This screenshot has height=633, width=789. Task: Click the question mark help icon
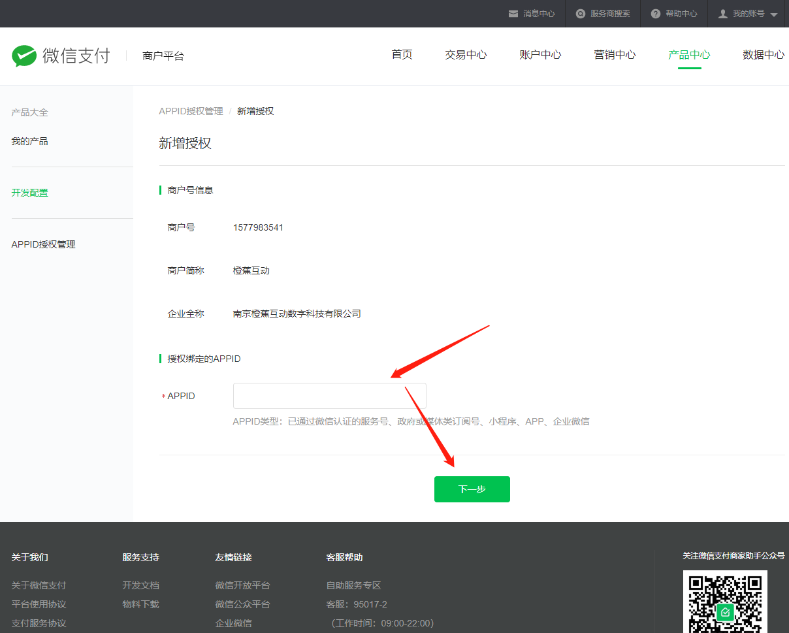[x=656, y=14]
